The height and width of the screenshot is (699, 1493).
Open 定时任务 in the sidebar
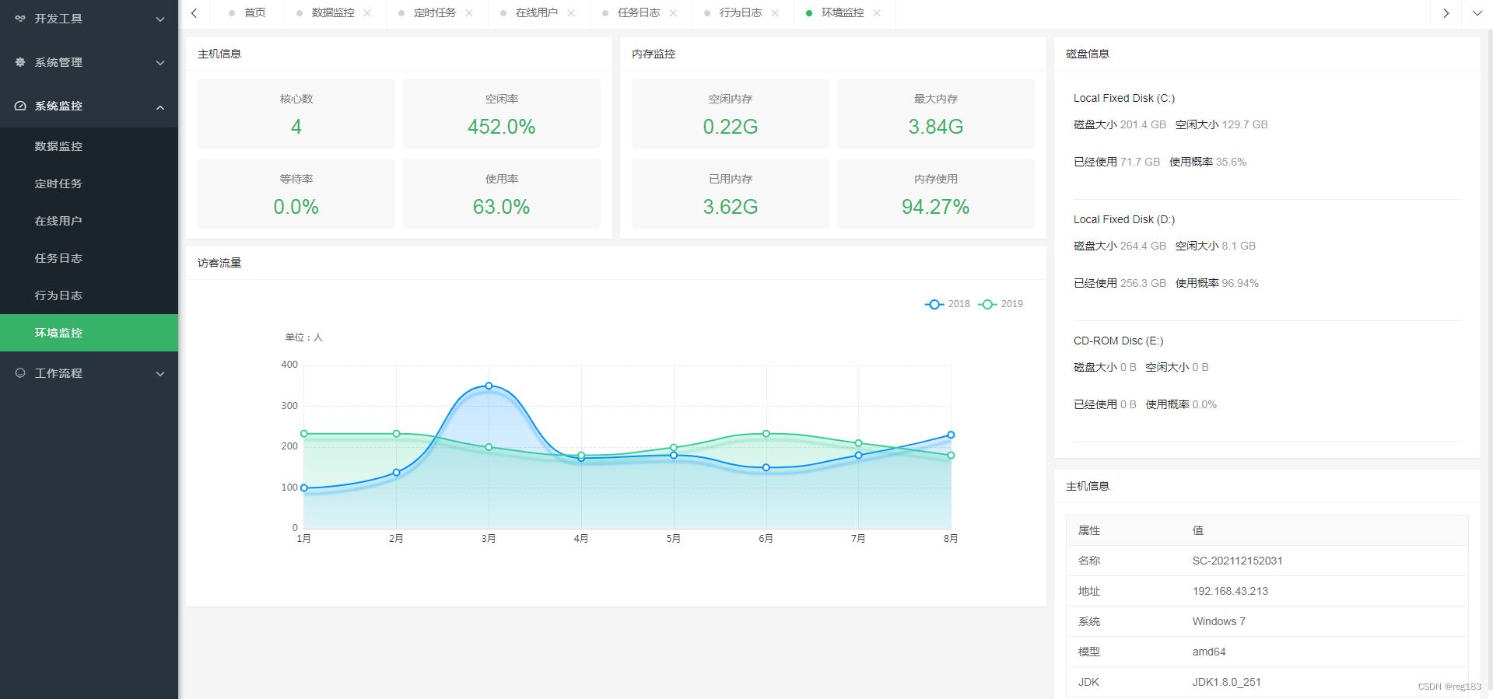coord(89,183)
